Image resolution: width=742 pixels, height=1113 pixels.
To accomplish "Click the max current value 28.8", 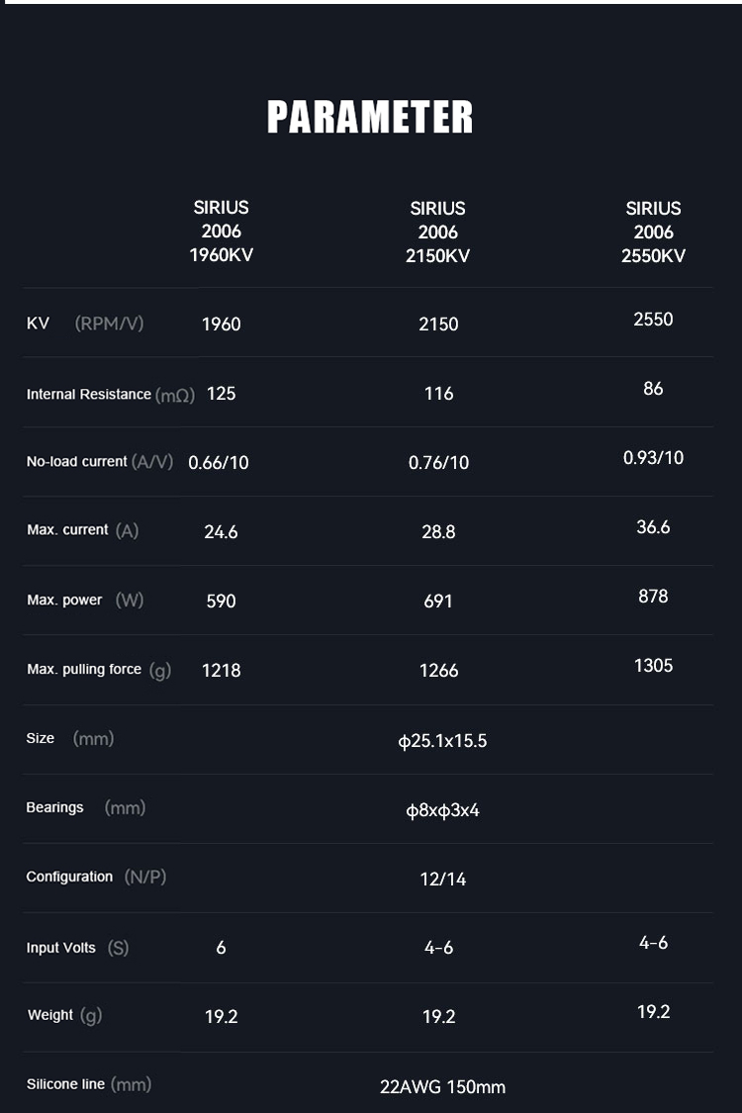I will pos(438,532).
